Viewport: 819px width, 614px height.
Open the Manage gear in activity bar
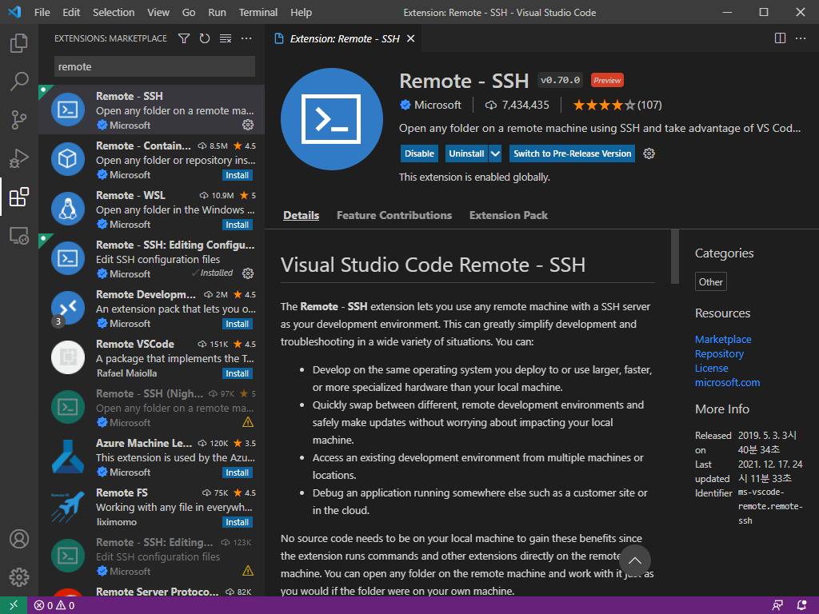coord(19,577)
